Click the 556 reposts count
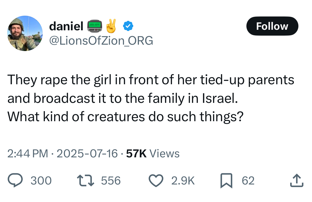Viewport: 312px width, 202px height. (x=111, y=180)
